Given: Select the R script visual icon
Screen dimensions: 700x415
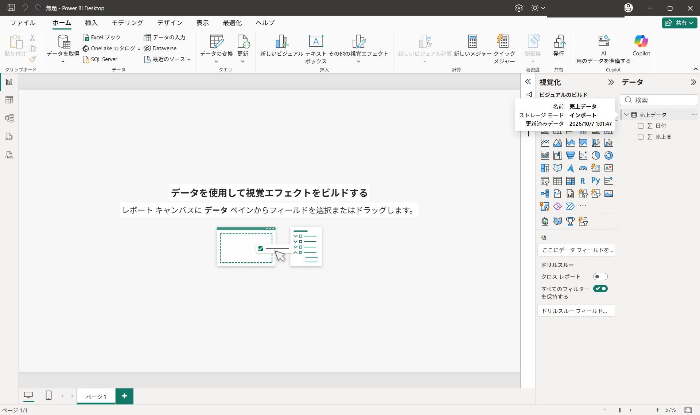Looking at the screenshot, I should click(583, 181).
